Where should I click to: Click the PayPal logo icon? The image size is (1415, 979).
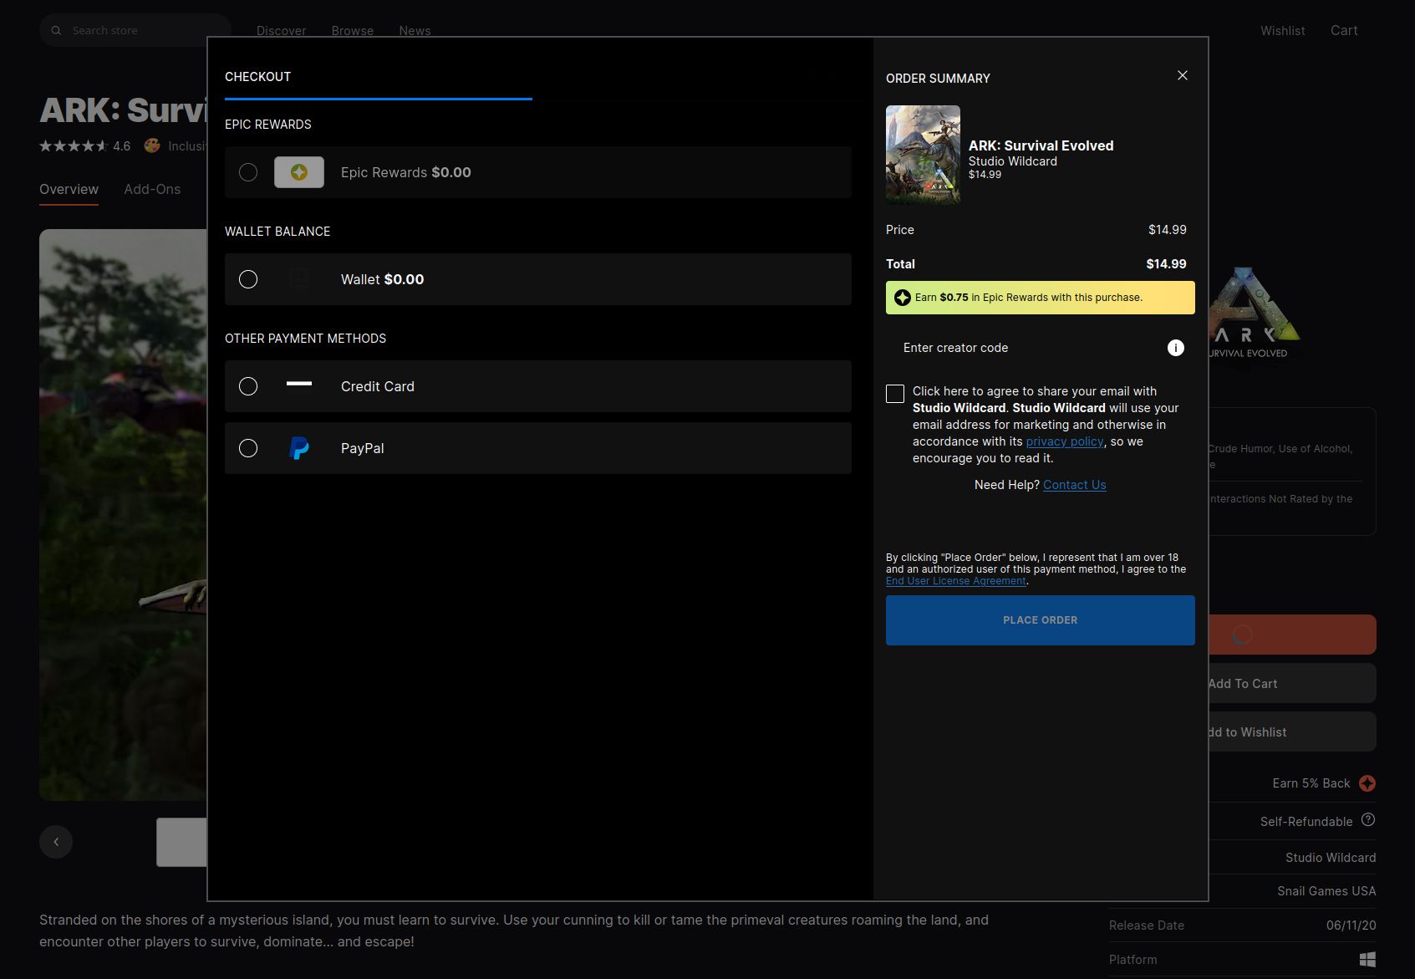[x=299, y=448]
